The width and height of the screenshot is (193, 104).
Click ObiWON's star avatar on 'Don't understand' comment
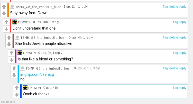pyautogui.click(x=15, y=22)
